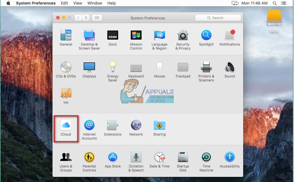
Task: Open Security & Privacy settings
Action: 183,37
